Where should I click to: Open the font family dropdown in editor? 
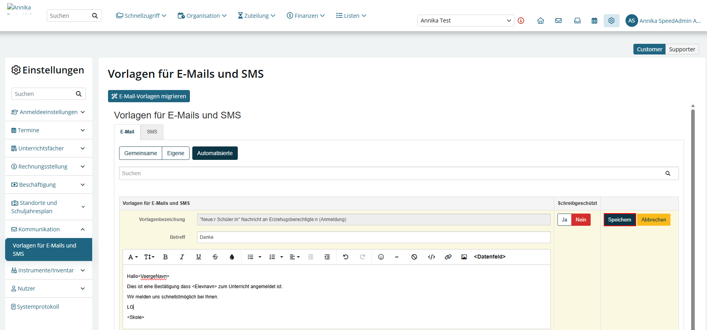133,257
